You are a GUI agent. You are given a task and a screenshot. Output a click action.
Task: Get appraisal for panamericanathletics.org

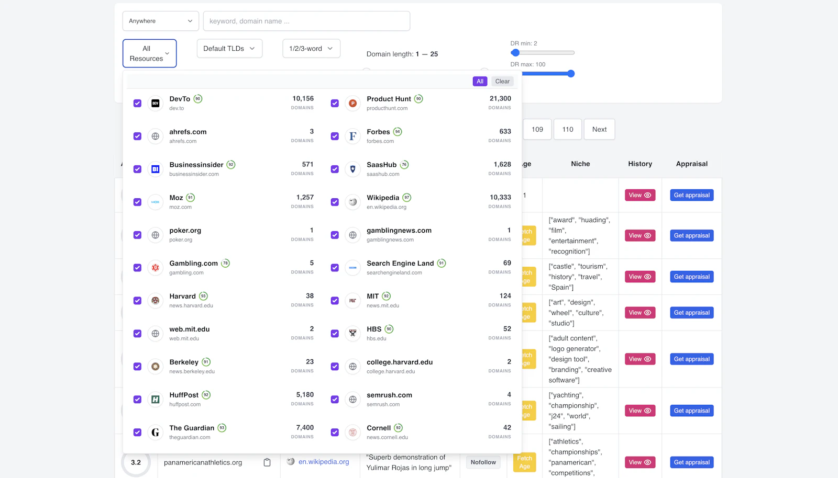click(x=692, y=462)
